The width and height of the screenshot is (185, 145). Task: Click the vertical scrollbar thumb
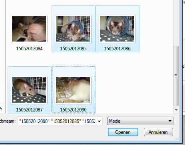[x=176, y=76]
